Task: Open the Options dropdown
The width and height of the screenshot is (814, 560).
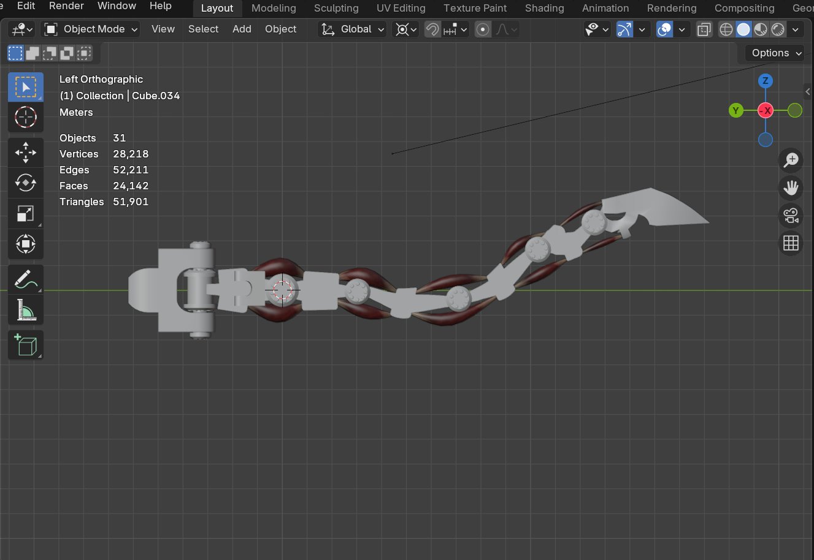Action: [x=776, y=53]
